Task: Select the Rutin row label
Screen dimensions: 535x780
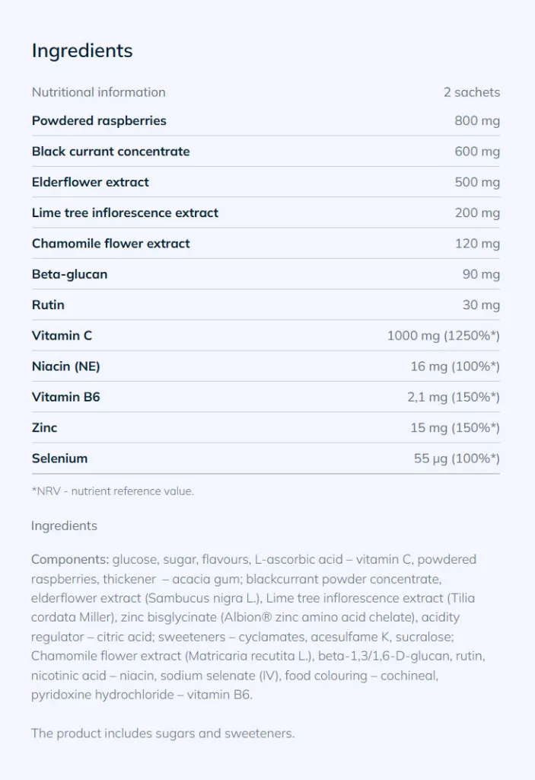Action: (x=48, y=305)
